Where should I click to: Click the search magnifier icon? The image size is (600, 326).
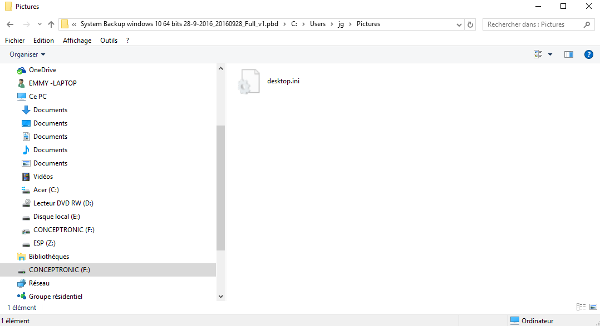[587, 24]
